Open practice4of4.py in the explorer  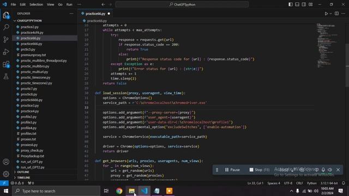(x=32, y=33)
